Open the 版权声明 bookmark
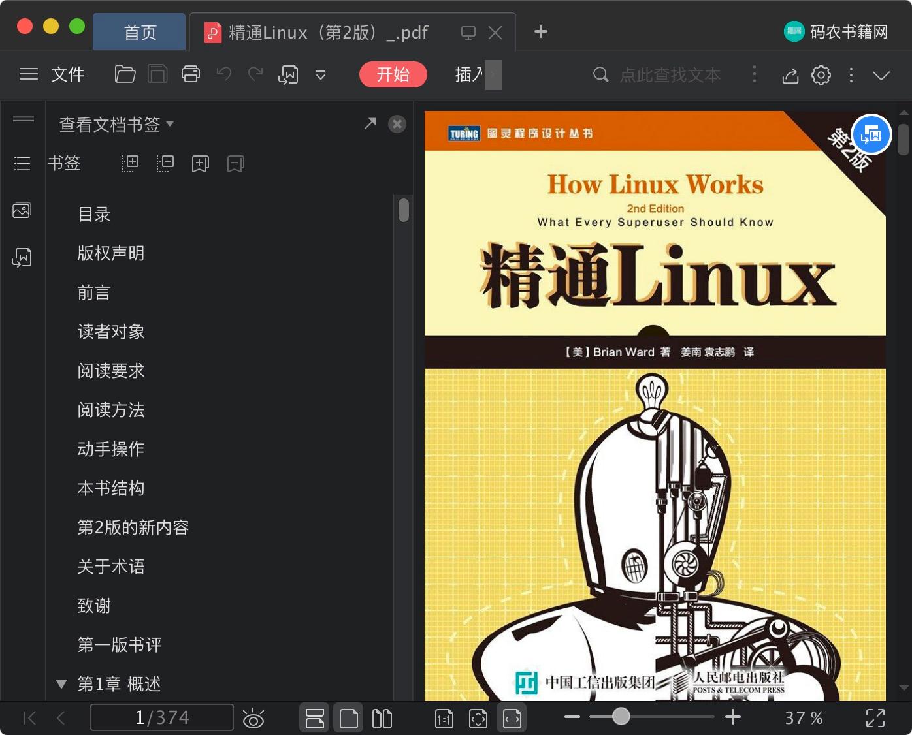Image resolution: width=912 pixels, height=735 pixels. 111,253
